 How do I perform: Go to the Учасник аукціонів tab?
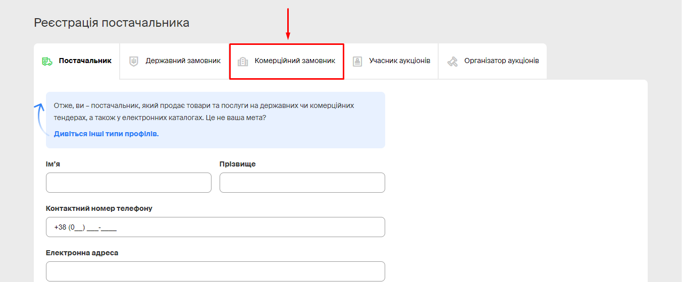399,61
